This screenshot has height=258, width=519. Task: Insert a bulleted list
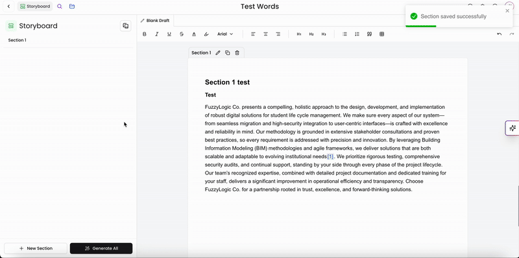[x=344, y=34]
